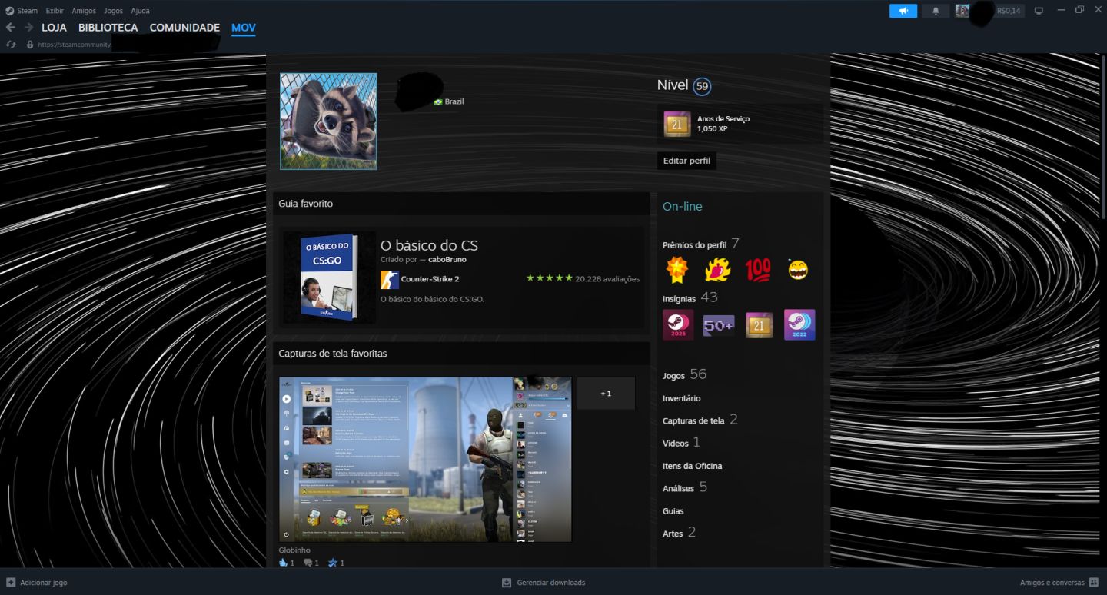The width and height of the screenshot is (1107, 595).
Task: Click the awards icon under screenshot
Action: click(332, 563)
